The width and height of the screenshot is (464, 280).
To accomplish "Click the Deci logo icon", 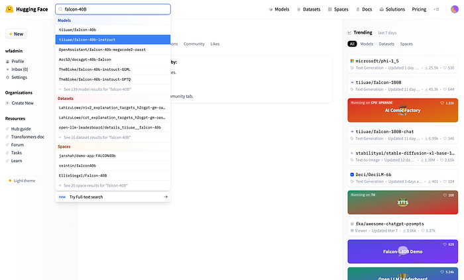I will point(352,175).
